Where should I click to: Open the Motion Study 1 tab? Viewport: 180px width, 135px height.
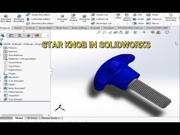(50, 118)
